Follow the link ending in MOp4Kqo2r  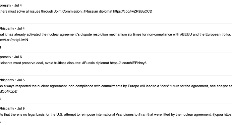(9, 92)
